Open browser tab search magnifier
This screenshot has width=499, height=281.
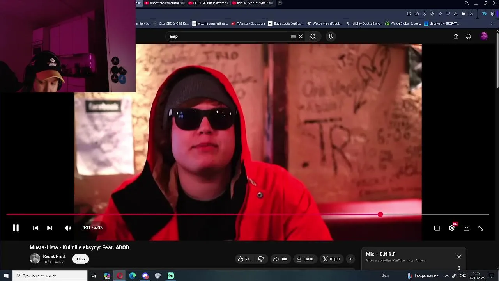tap(467, 3)
